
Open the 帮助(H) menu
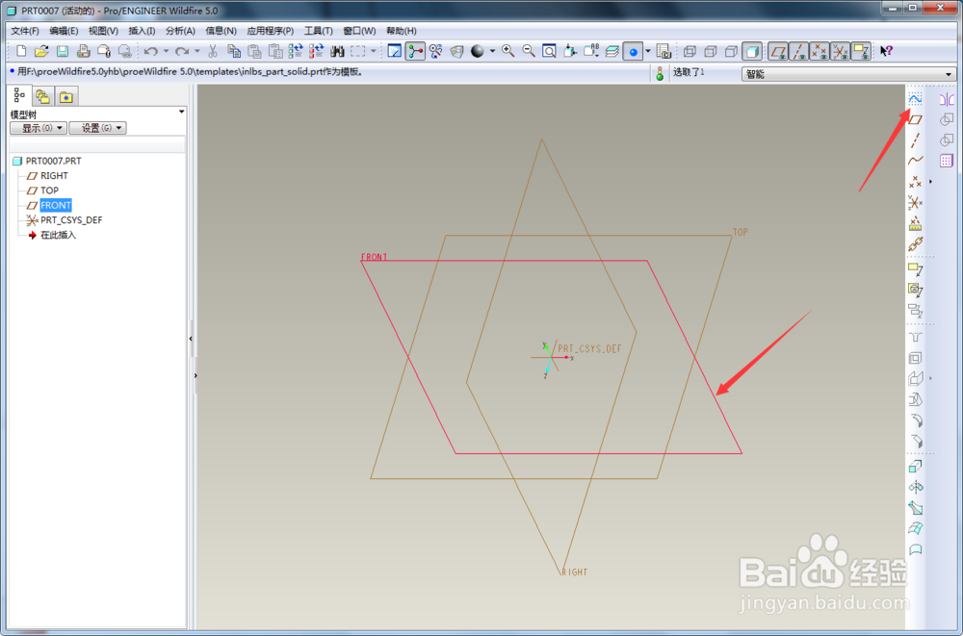[x=401, y=31]
